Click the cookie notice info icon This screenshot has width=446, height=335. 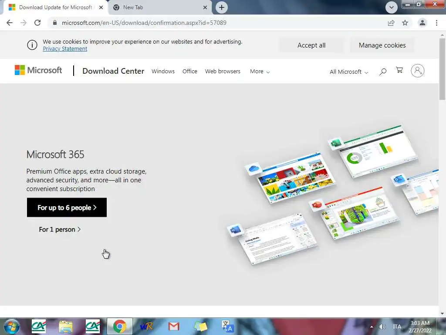pos(32,45)
